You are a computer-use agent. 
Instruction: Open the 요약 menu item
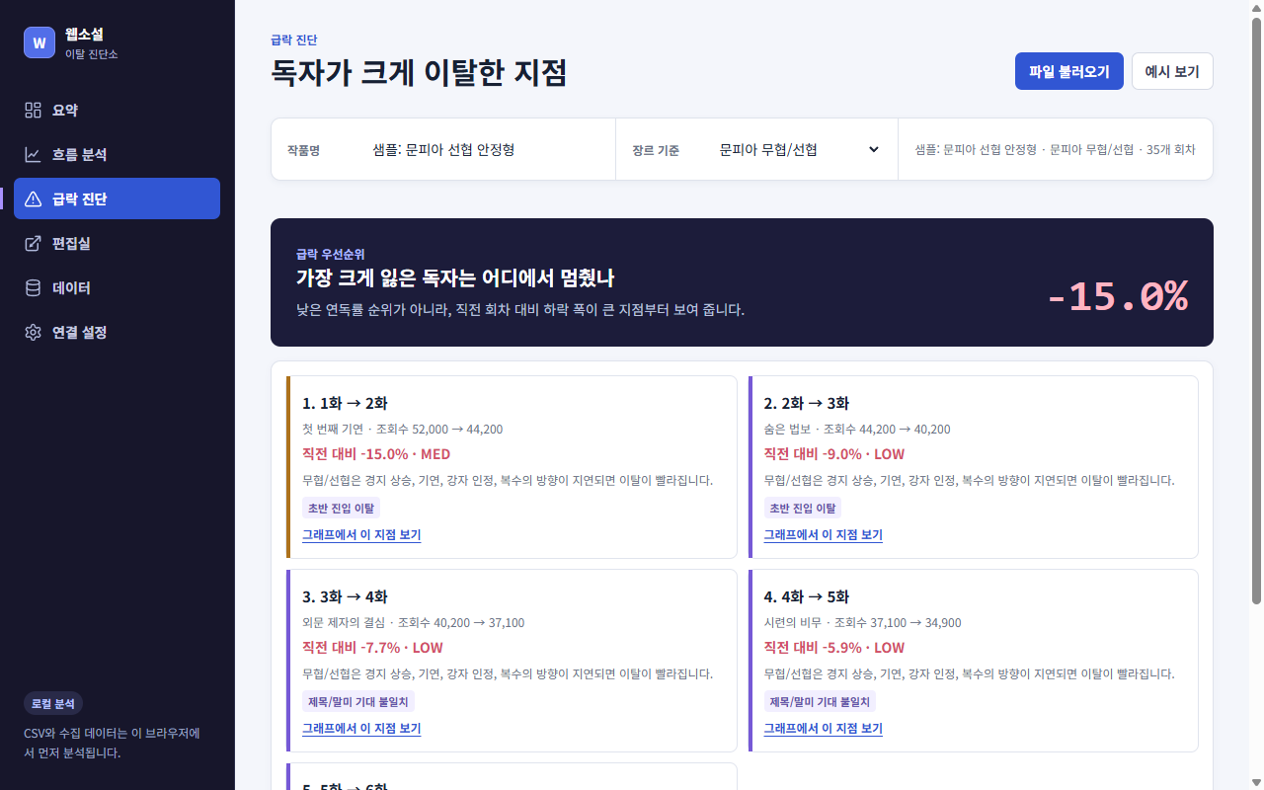click(x=117, y=111)
